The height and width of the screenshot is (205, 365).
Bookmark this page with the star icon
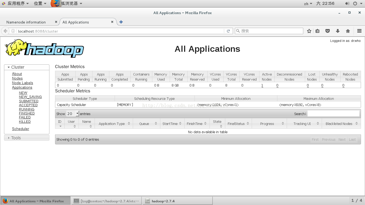[x=309, y=31]
